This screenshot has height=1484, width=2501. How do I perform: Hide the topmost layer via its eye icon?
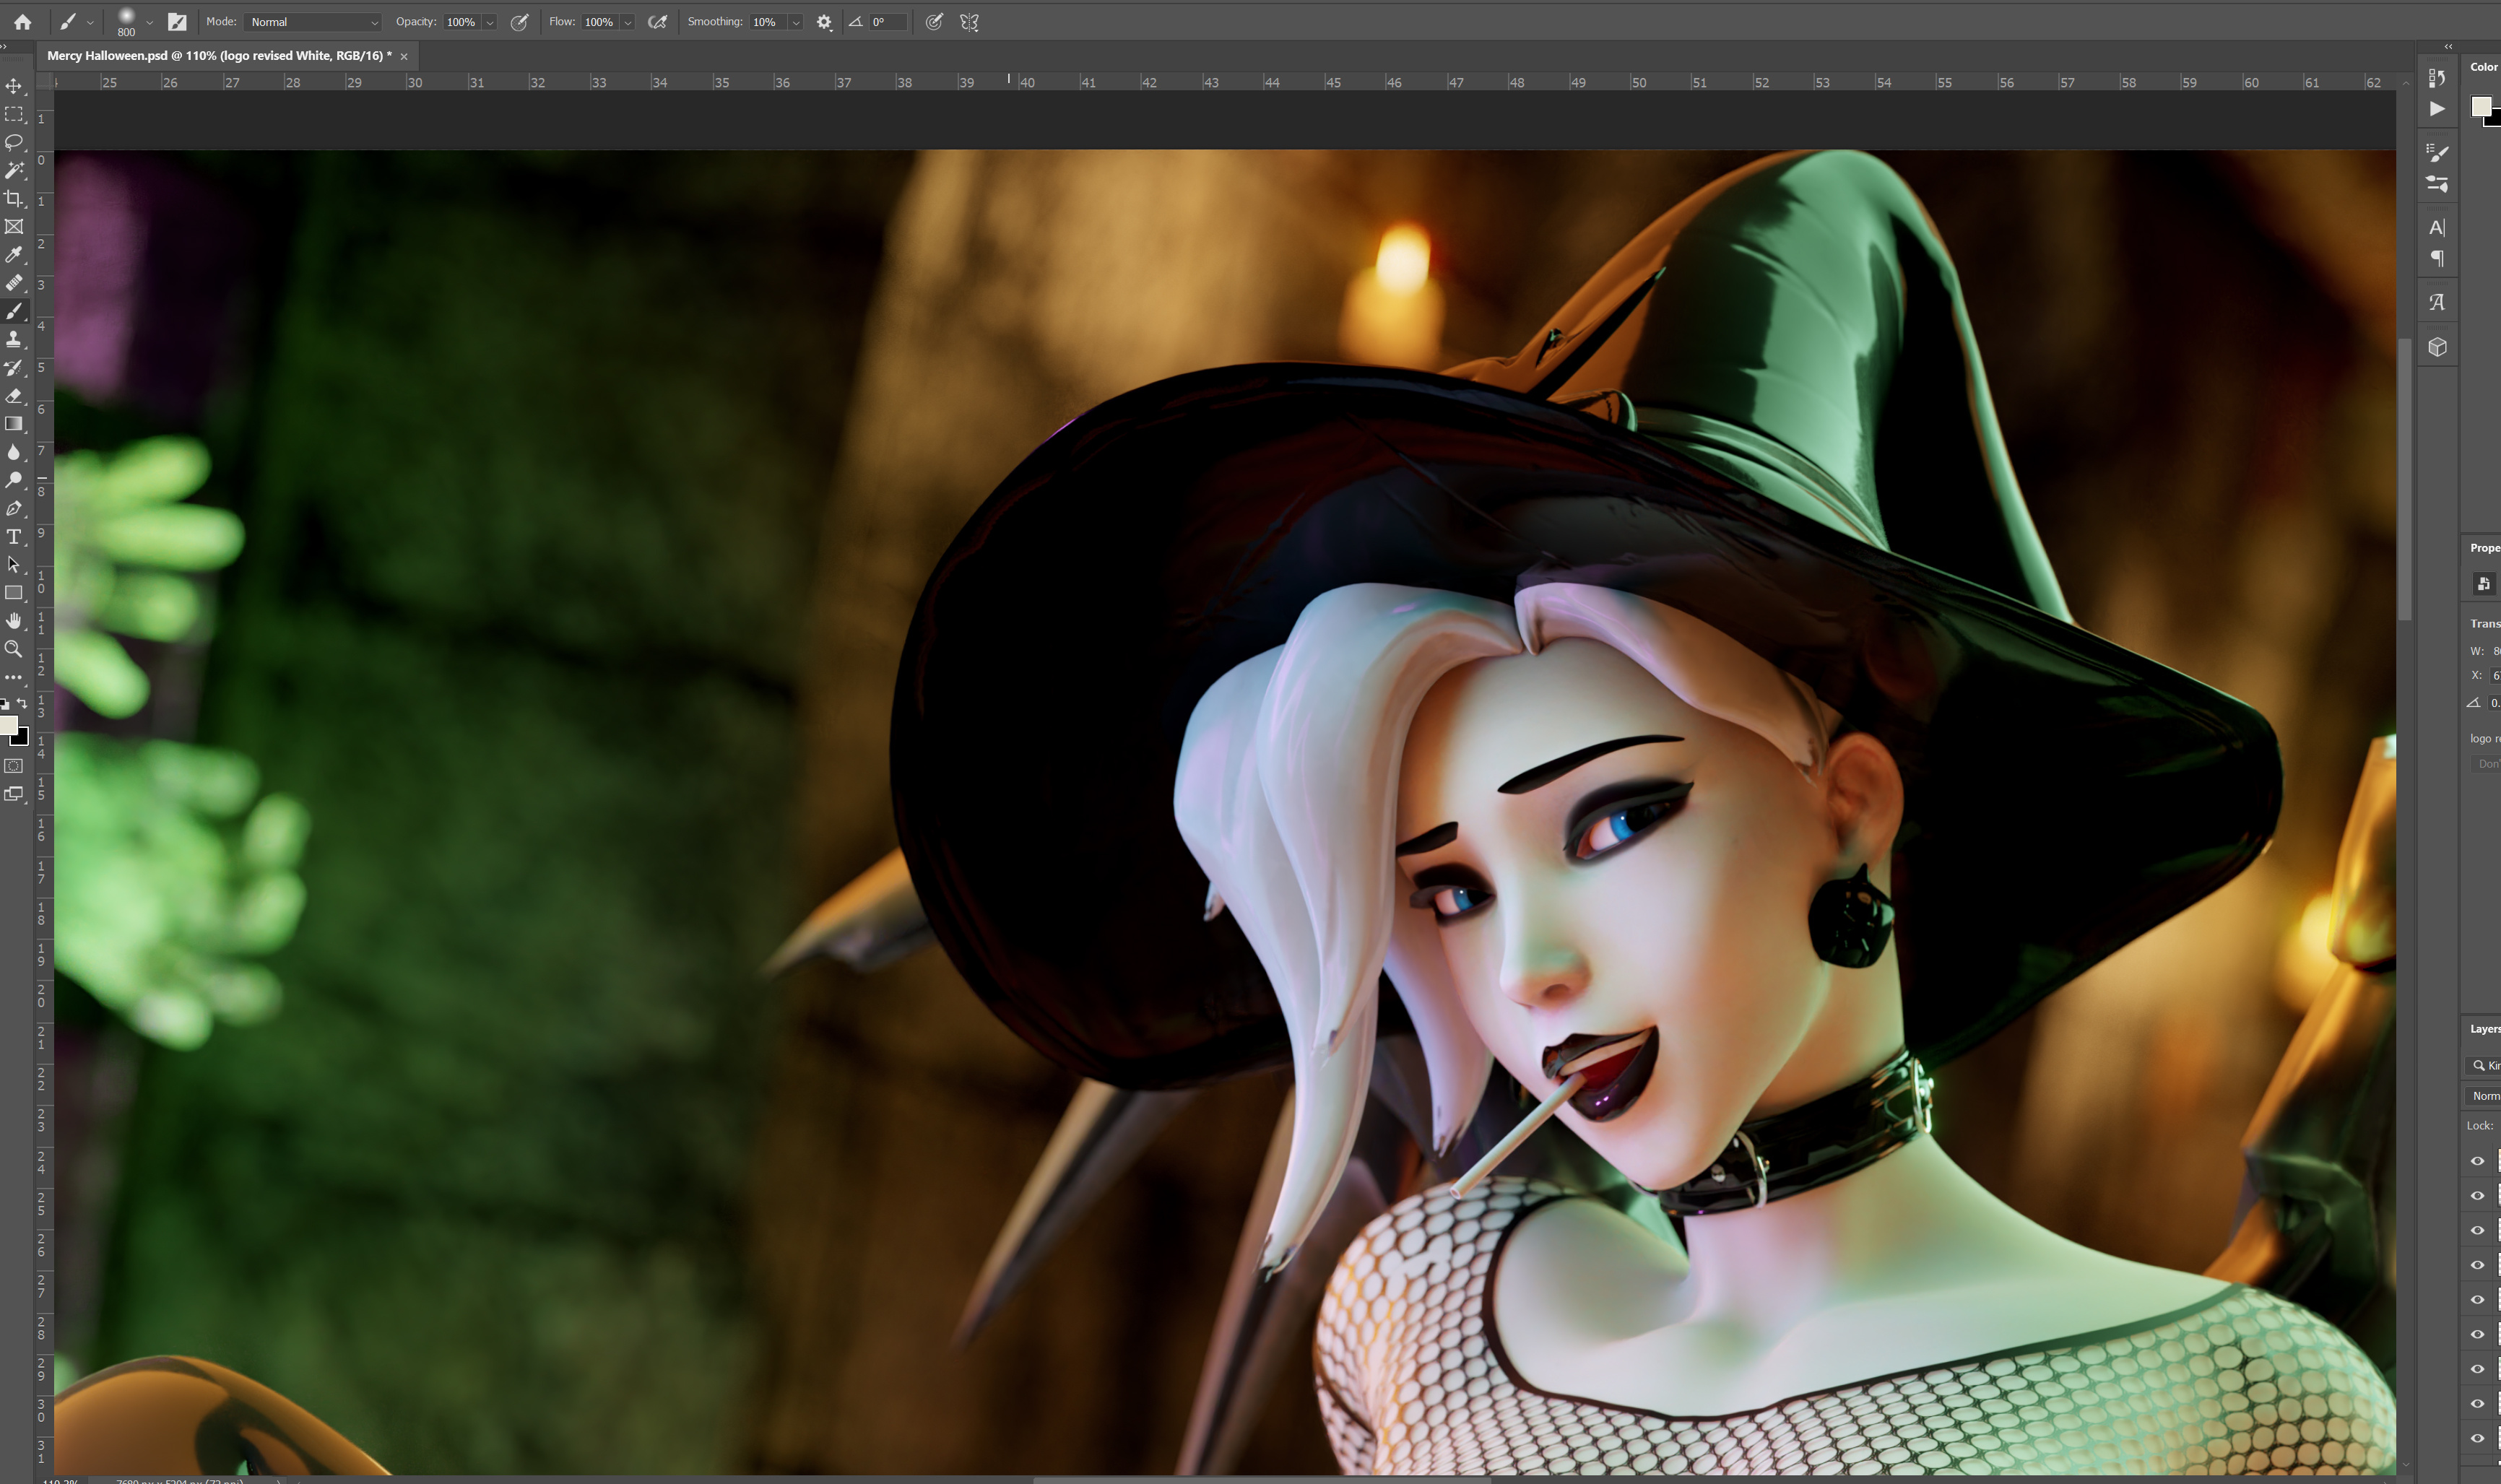2477,1161
